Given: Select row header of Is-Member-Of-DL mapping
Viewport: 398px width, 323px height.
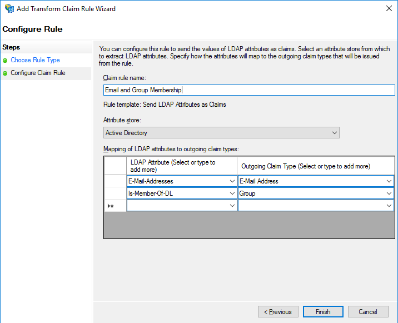Looking at the screenshot, I should pyautogui.click(x=115, y=193).
